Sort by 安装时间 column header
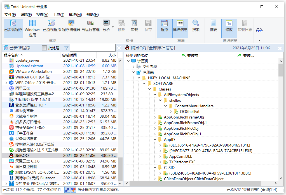The height and width of the screenshot is (195, 286). click(x=78, y=55)
